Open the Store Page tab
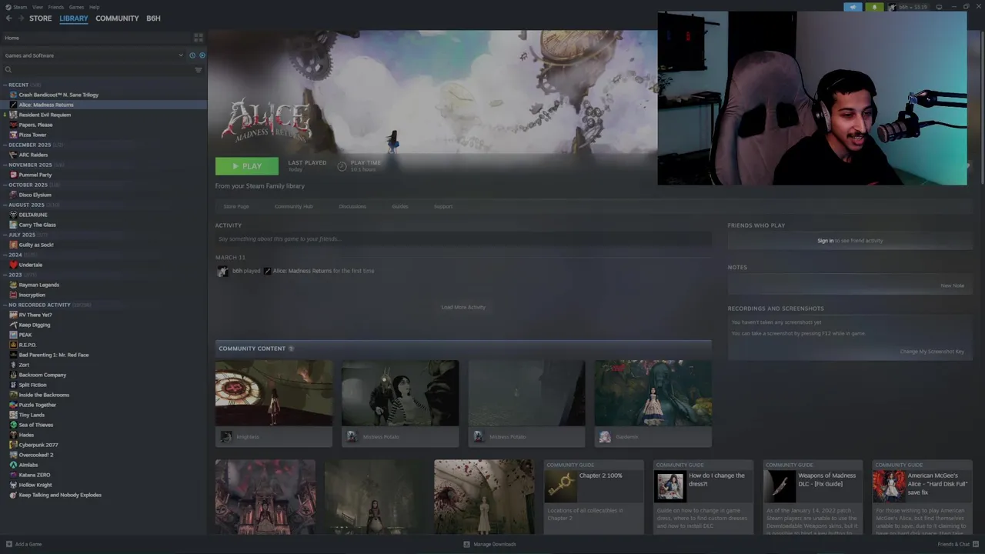This screenshot has height=554, width=985. click(x=236, y=206)
